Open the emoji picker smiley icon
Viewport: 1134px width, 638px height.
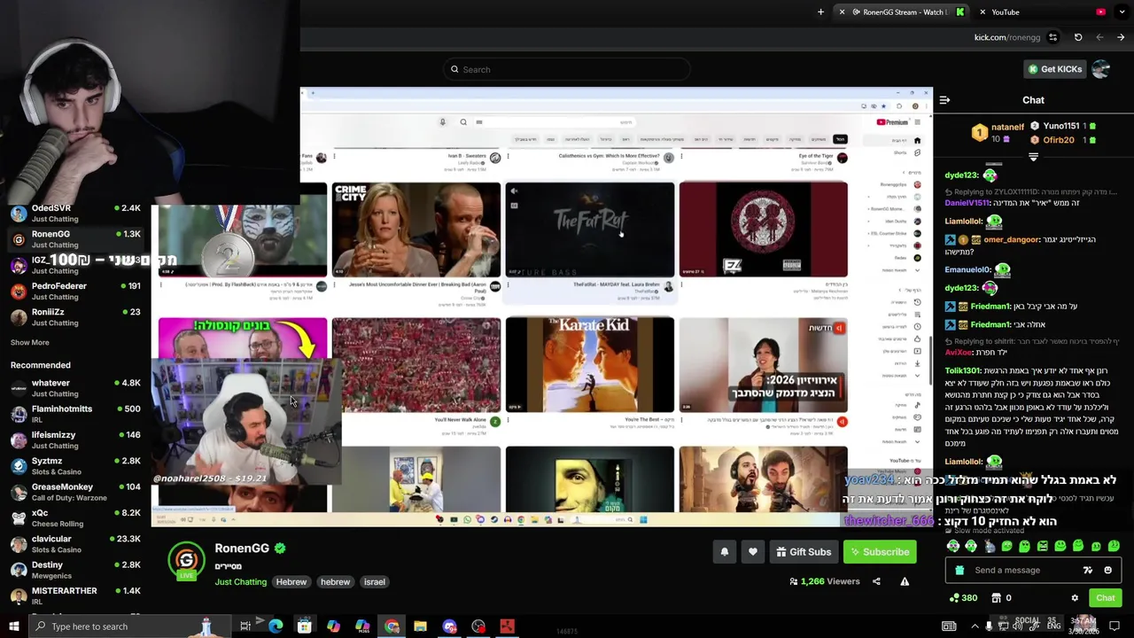point(1108,571)
